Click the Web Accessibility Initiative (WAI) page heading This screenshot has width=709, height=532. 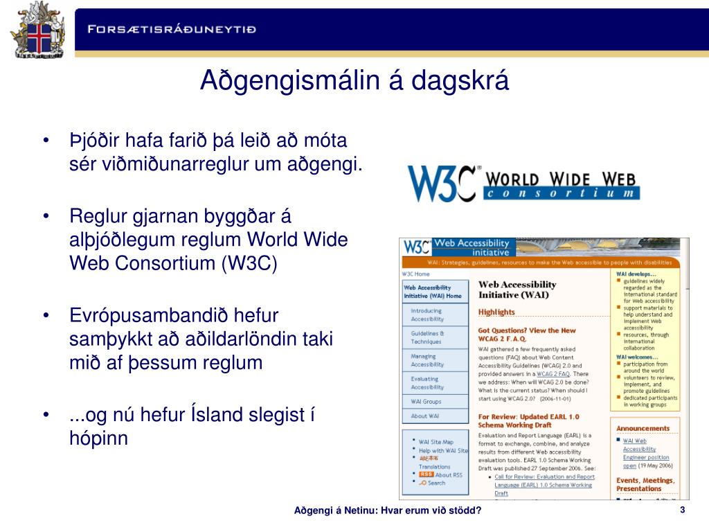point(517,290)
